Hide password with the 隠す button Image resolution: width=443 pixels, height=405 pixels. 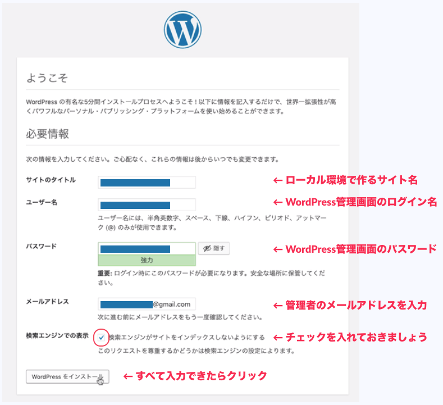[214, 248]
